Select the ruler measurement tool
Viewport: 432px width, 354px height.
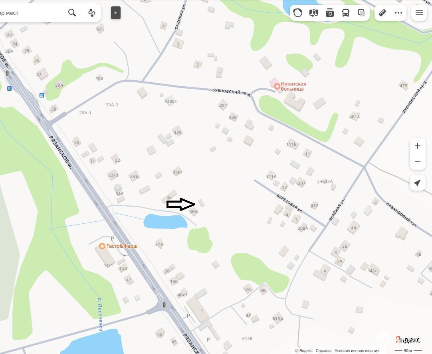pyautogui.click(x=382, y=13)
